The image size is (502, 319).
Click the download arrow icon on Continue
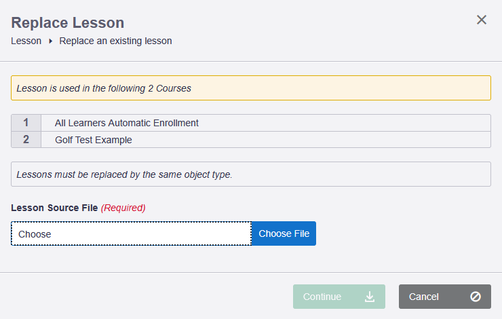tap(370, 297)
